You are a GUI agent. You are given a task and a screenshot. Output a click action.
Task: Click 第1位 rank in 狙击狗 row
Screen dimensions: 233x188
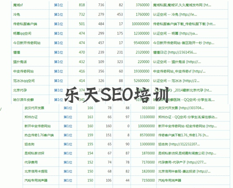pos(68,144)
